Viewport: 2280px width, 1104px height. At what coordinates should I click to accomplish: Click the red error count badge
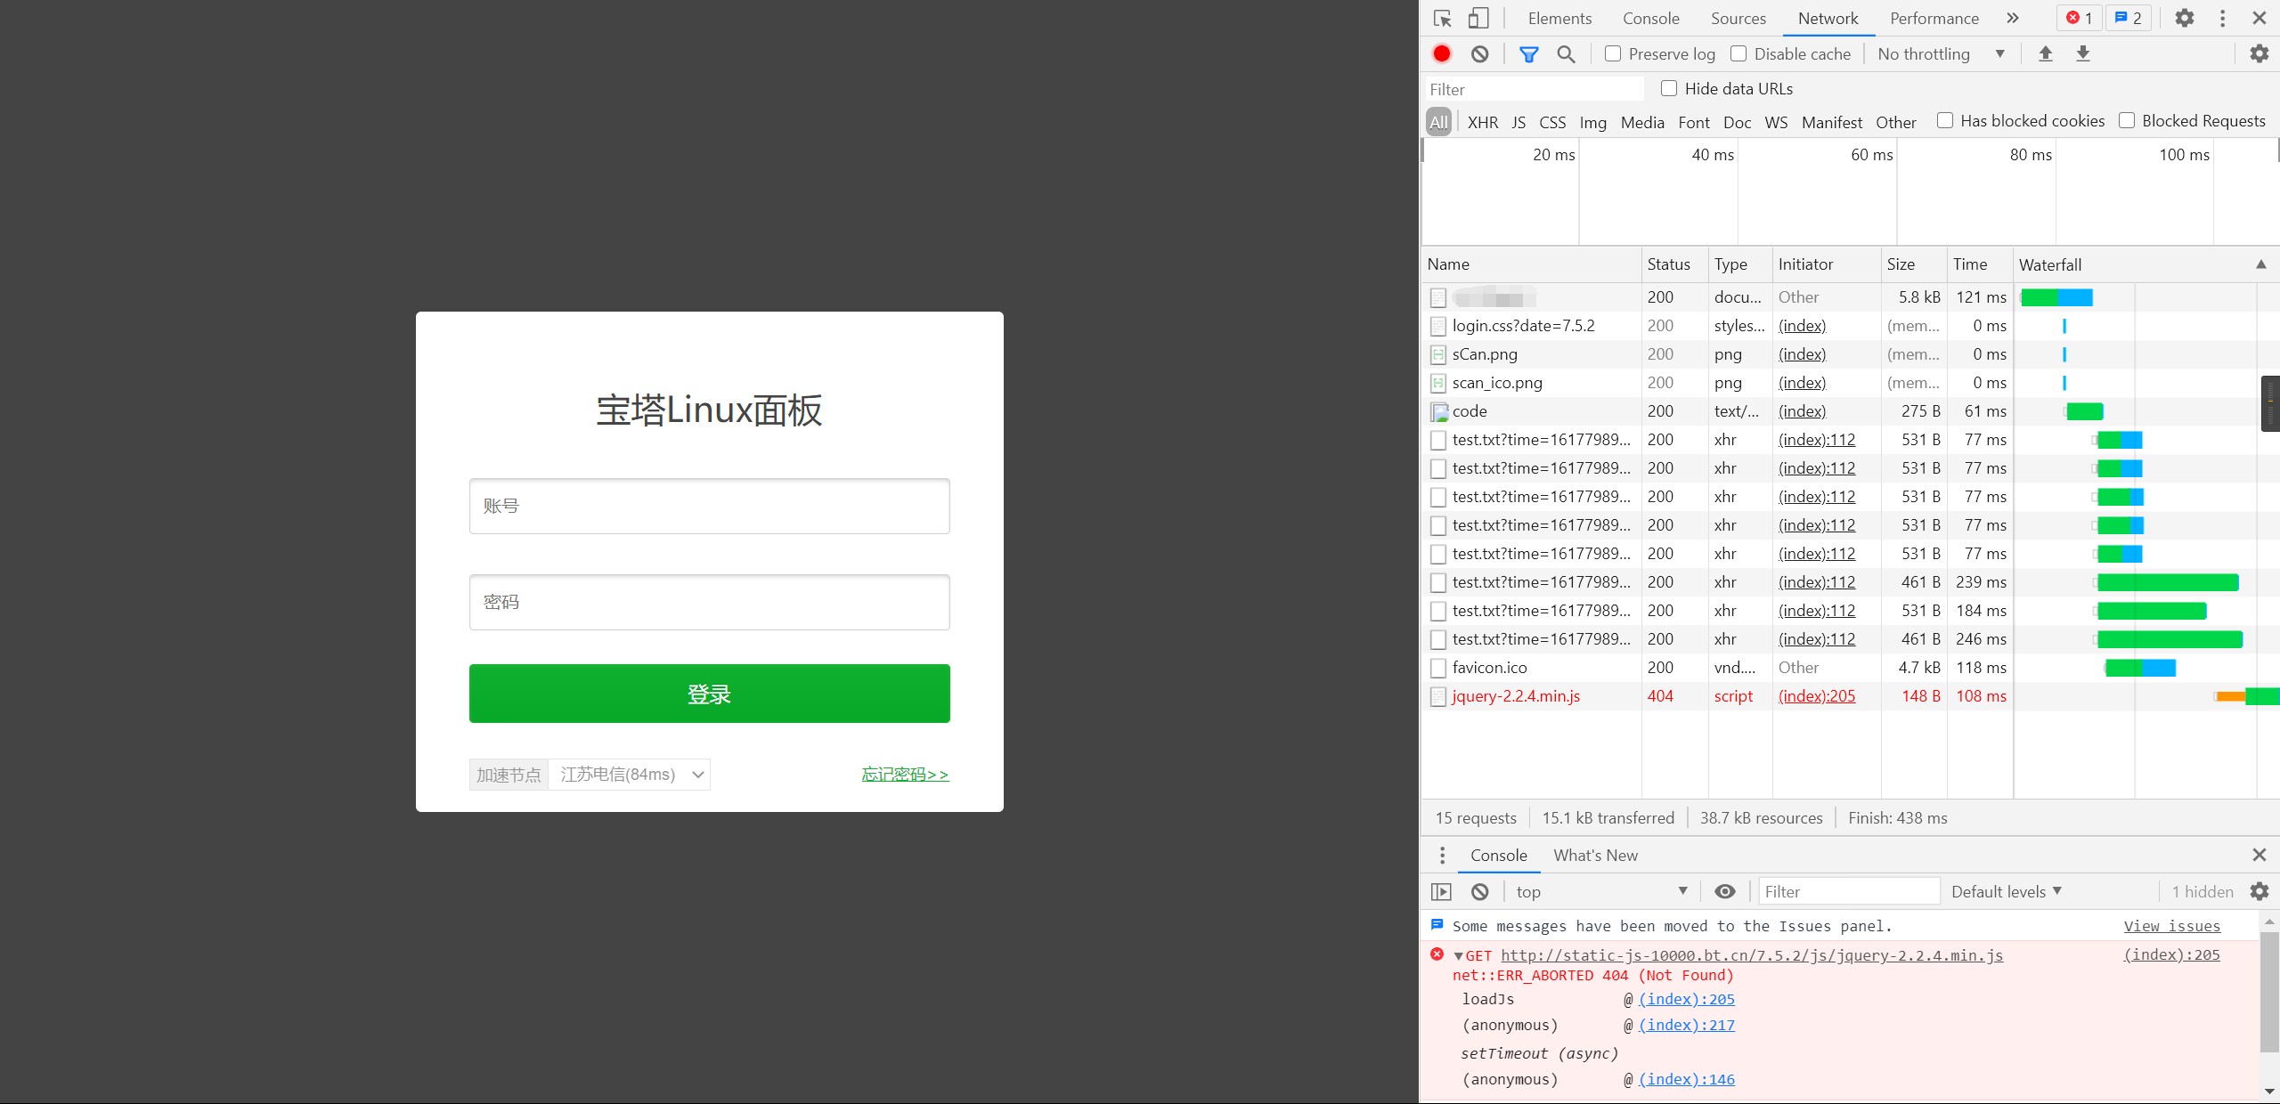(2079, 19)
